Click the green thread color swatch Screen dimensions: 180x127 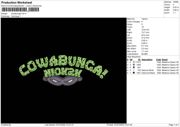click(134, 62)
